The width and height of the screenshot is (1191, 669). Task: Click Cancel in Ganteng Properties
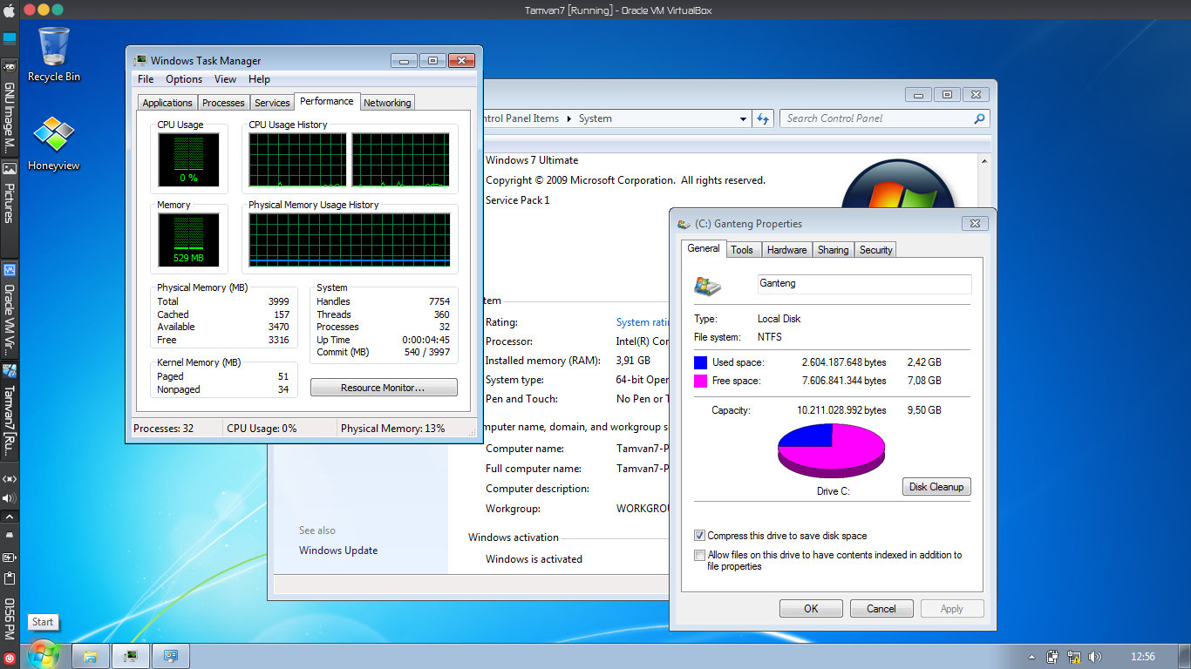coord(881,609)
